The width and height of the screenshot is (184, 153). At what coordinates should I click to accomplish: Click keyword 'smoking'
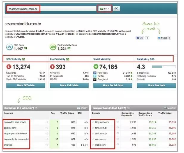click(8, 145)
